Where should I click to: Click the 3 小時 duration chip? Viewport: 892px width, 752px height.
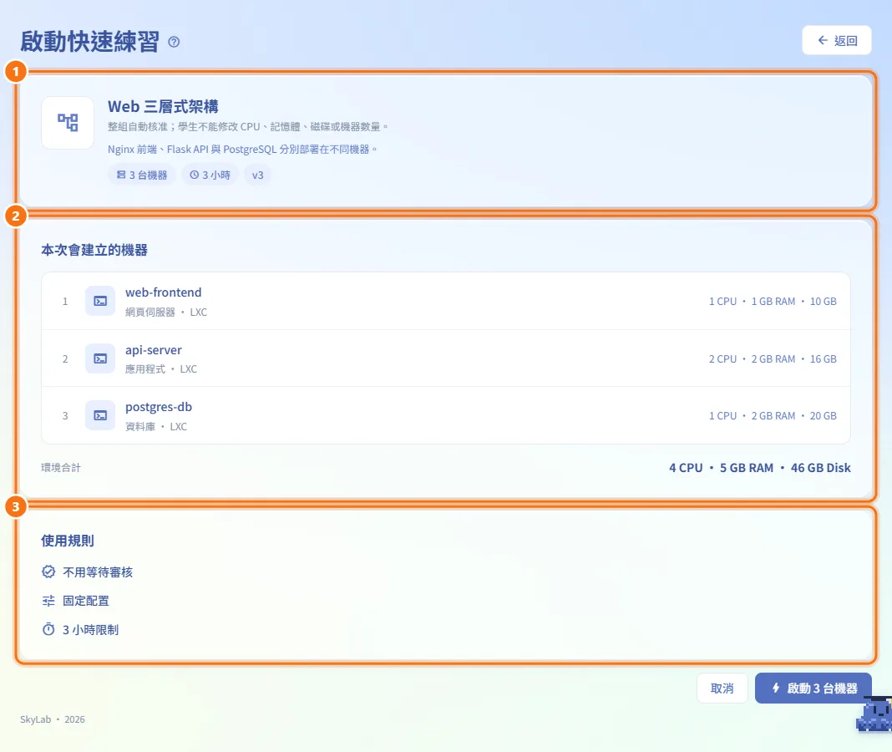point(210,175)
